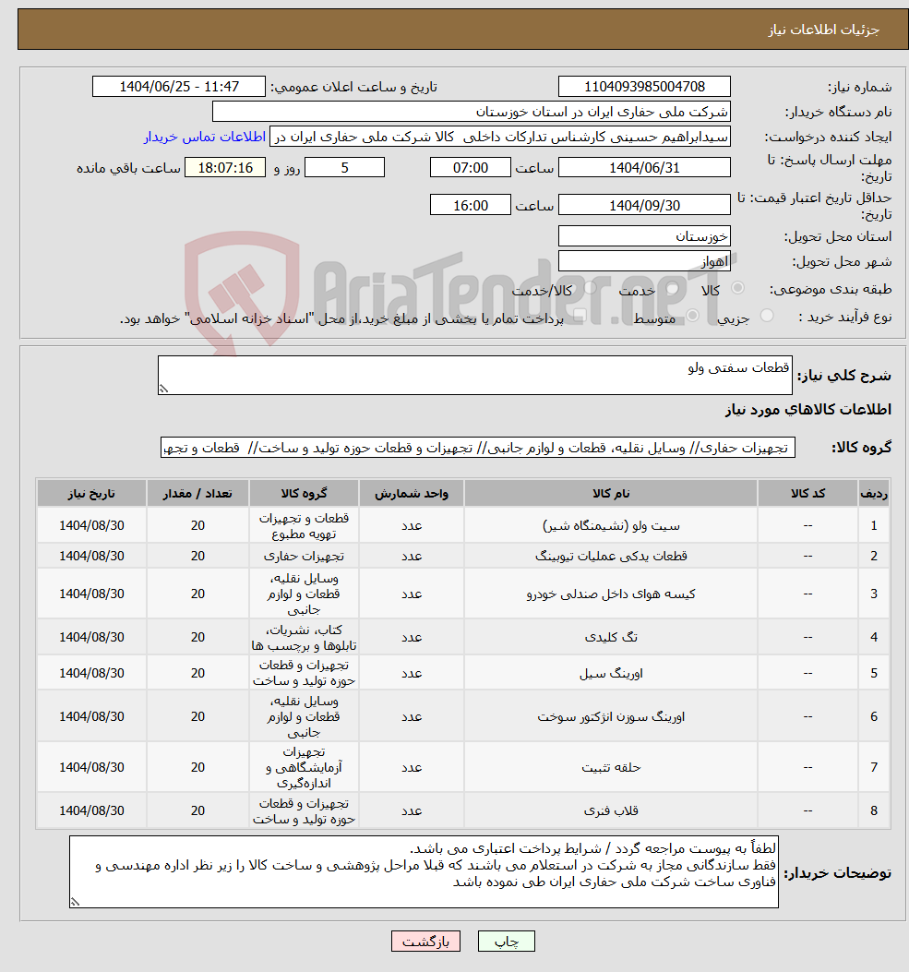Click the بازگشت button
This screenshot has width=909, height=972.
pyautogui.click(x=425, y=941)
